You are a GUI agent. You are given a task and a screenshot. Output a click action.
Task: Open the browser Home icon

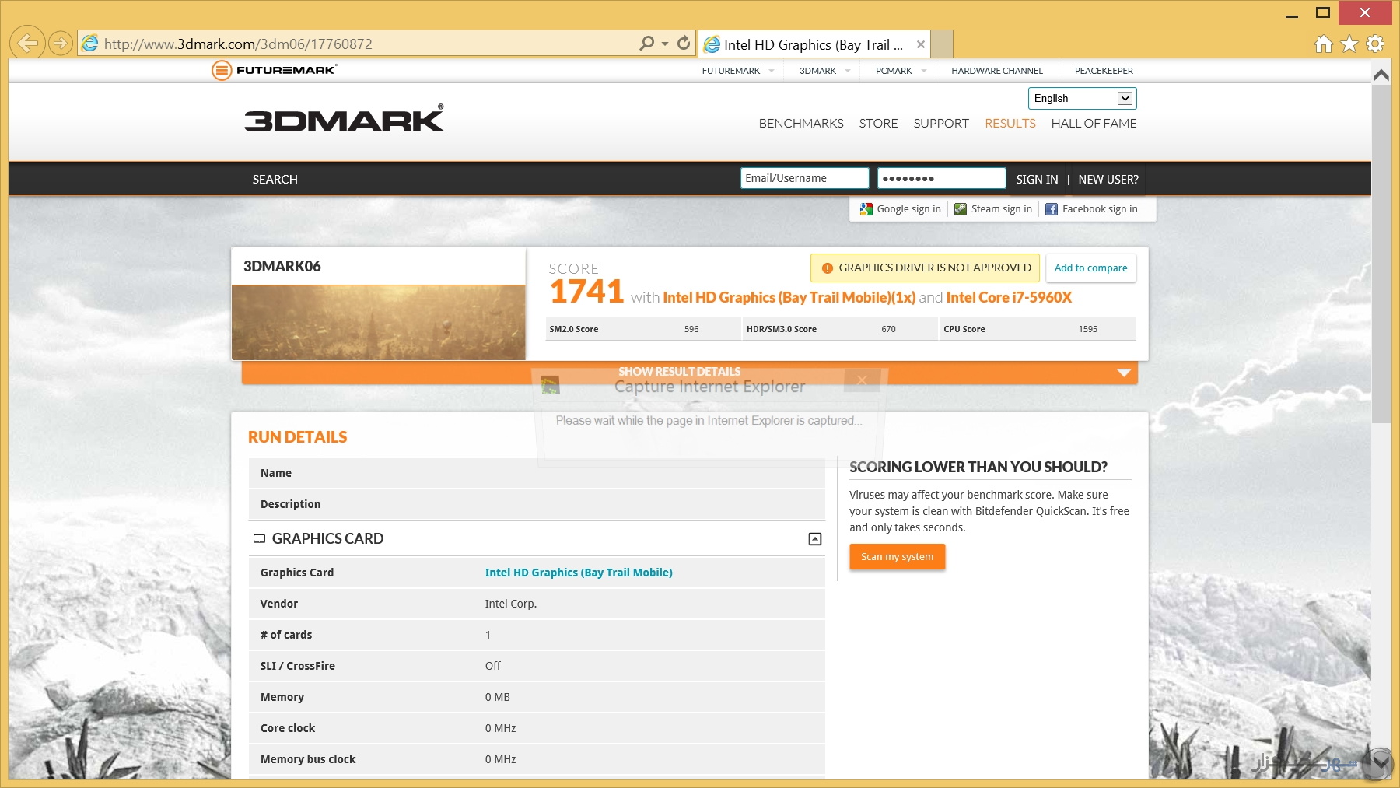pos(1324,44)
